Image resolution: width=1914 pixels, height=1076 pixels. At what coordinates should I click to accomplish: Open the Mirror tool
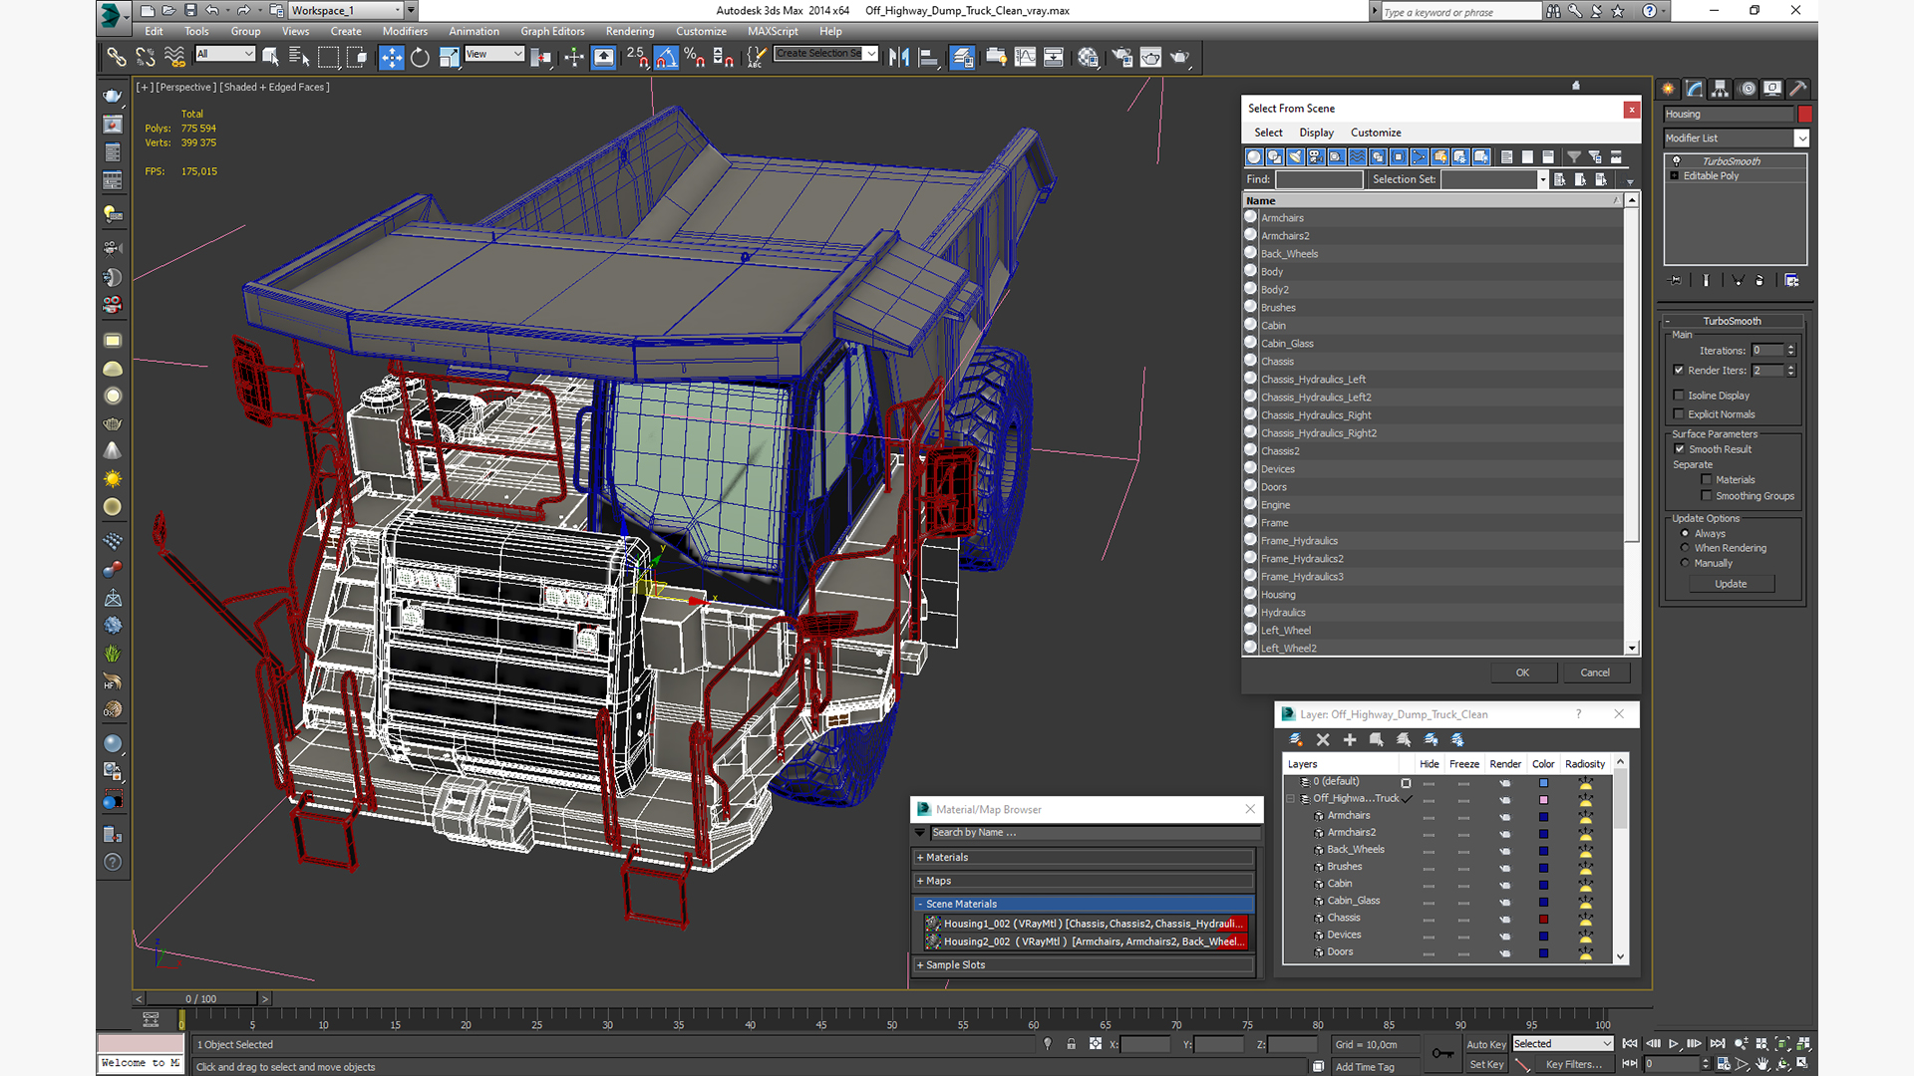coord(899,58)
